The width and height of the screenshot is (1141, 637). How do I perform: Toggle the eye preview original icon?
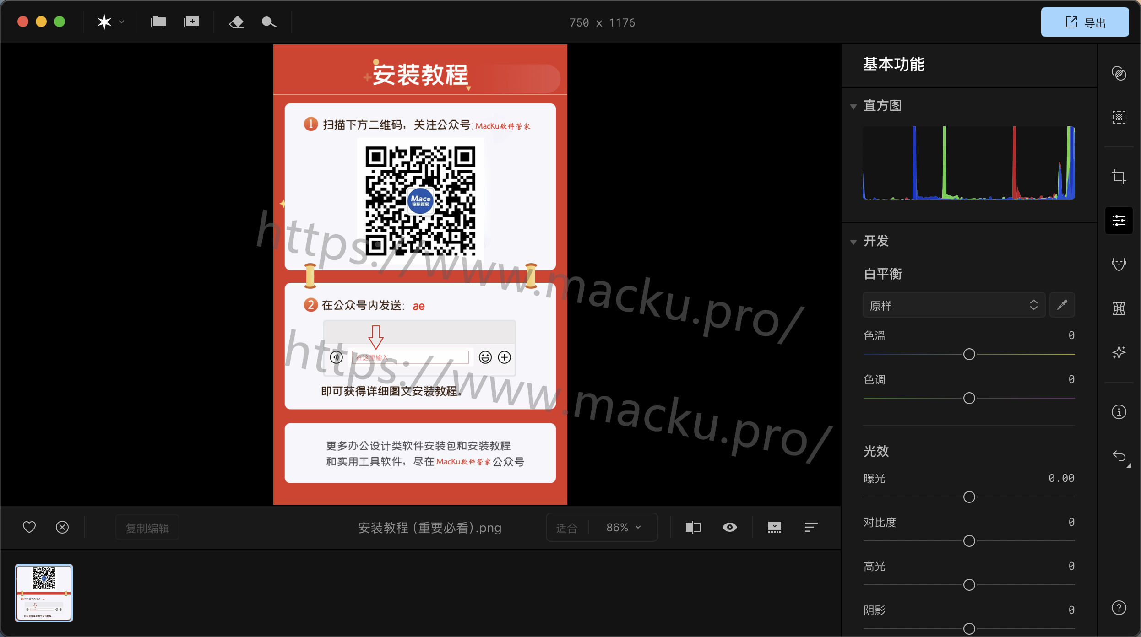tap(730, 527)
